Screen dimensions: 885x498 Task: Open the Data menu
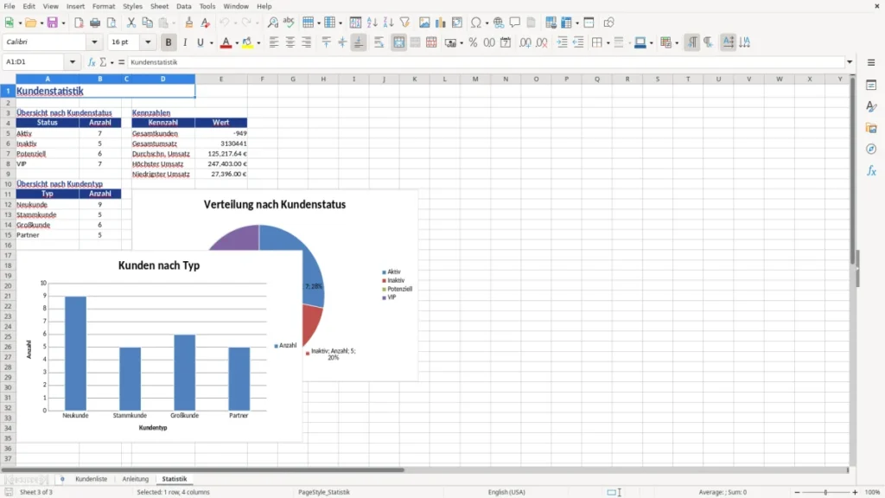pyautogui.click(x=183, y=6)
